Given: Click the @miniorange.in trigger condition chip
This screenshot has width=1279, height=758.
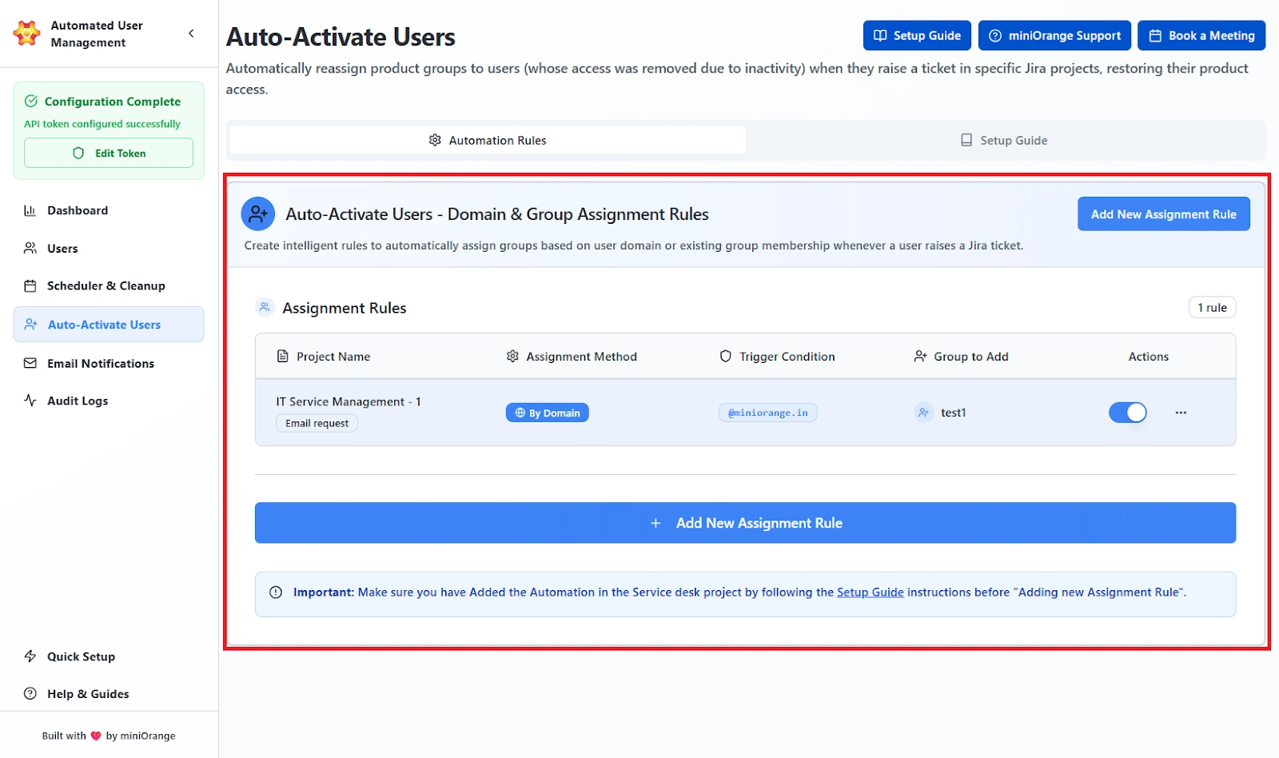Looking at the screenshot, I should (767, 413).
